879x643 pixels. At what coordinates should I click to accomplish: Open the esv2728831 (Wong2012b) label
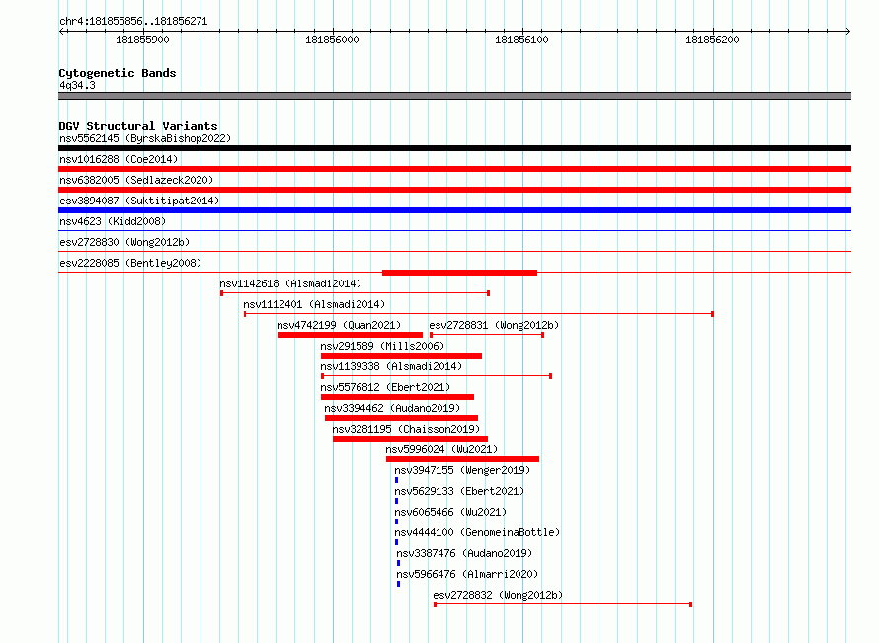tap(494, 325)
